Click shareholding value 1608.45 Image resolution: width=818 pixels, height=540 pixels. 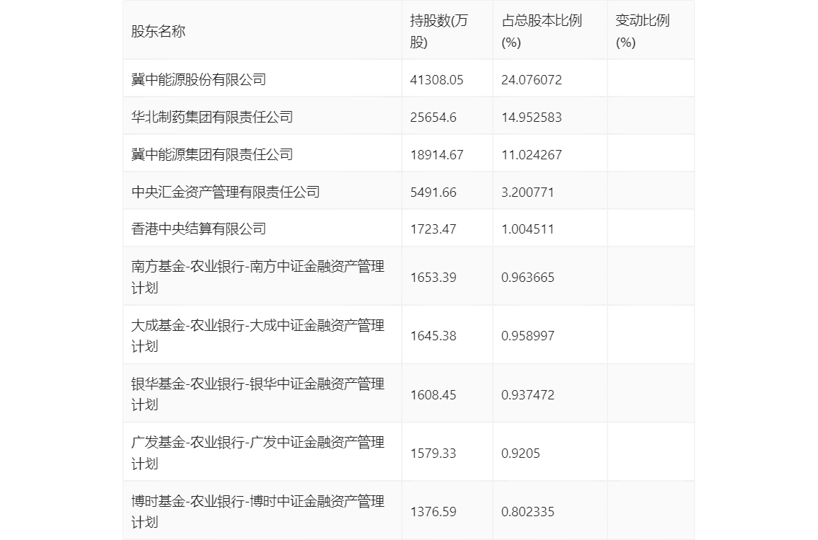tap(433, 395)
